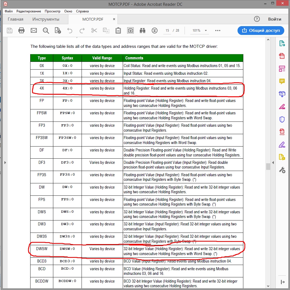This screenshot has width=290, height=290.
Task: Switch to the Инструменты tab
Action: [46, 19]
